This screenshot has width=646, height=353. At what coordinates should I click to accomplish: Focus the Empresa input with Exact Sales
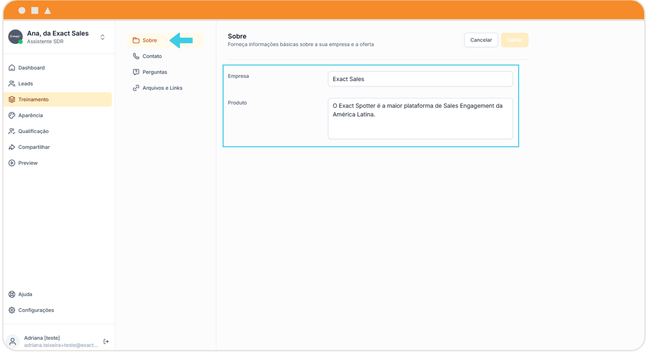420,79
